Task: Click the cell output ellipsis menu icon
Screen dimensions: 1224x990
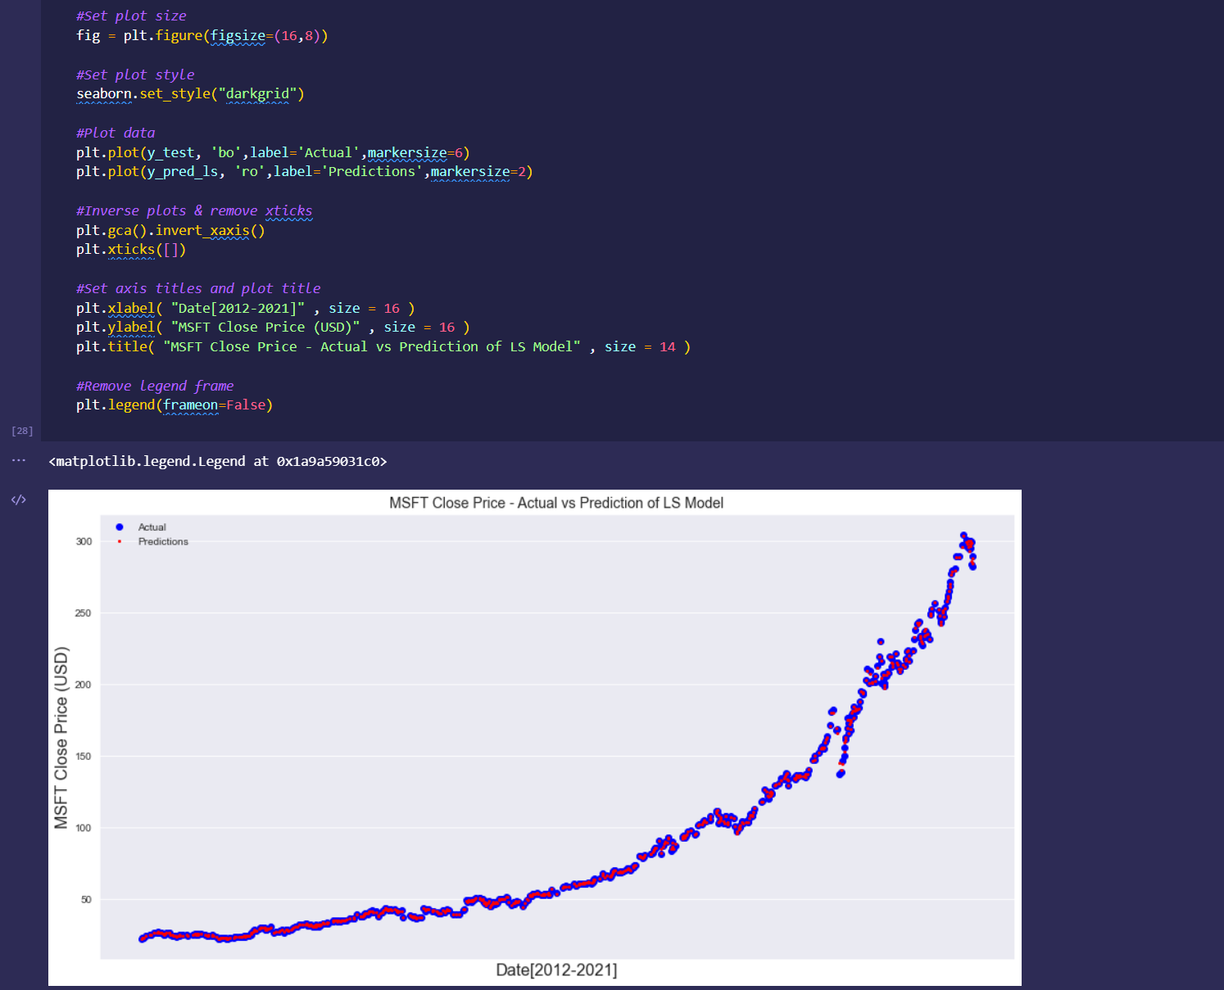Action: (19, 460)
